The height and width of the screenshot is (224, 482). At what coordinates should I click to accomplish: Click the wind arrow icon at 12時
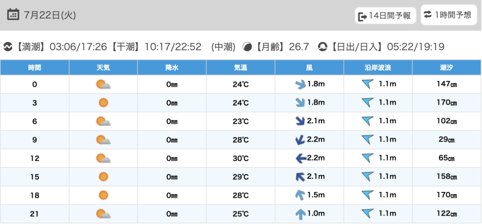(x=300, y=159)
